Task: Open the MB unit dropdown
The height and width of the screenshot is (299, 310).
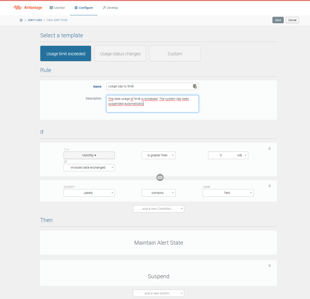Action: [241, 155]
